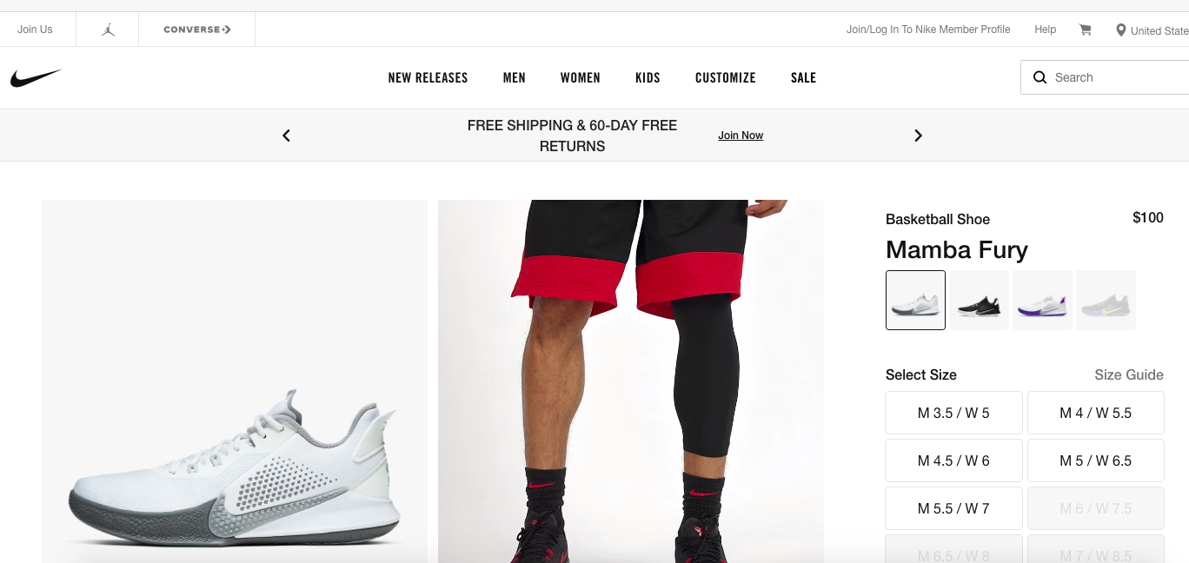Click into the Search input field

pos(1117,77)
